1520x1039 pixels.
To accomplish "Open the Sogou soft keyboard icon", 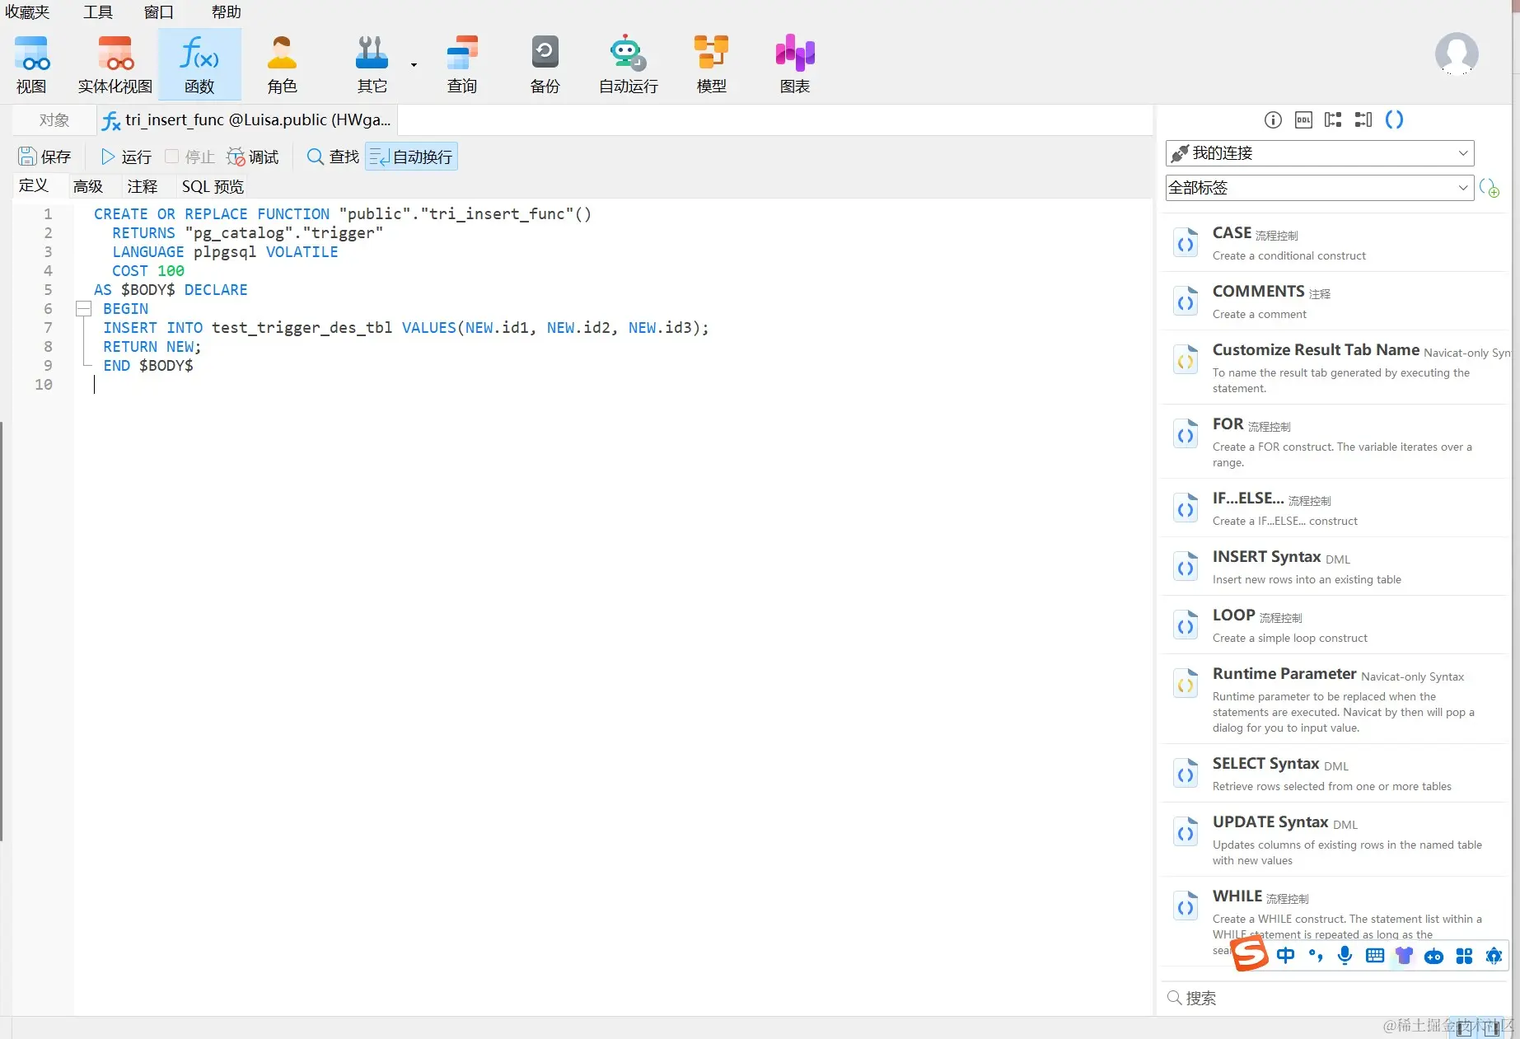I will (x=1375, y=956).
